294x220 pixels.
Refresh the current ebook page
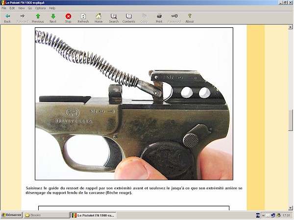(83, 18)
